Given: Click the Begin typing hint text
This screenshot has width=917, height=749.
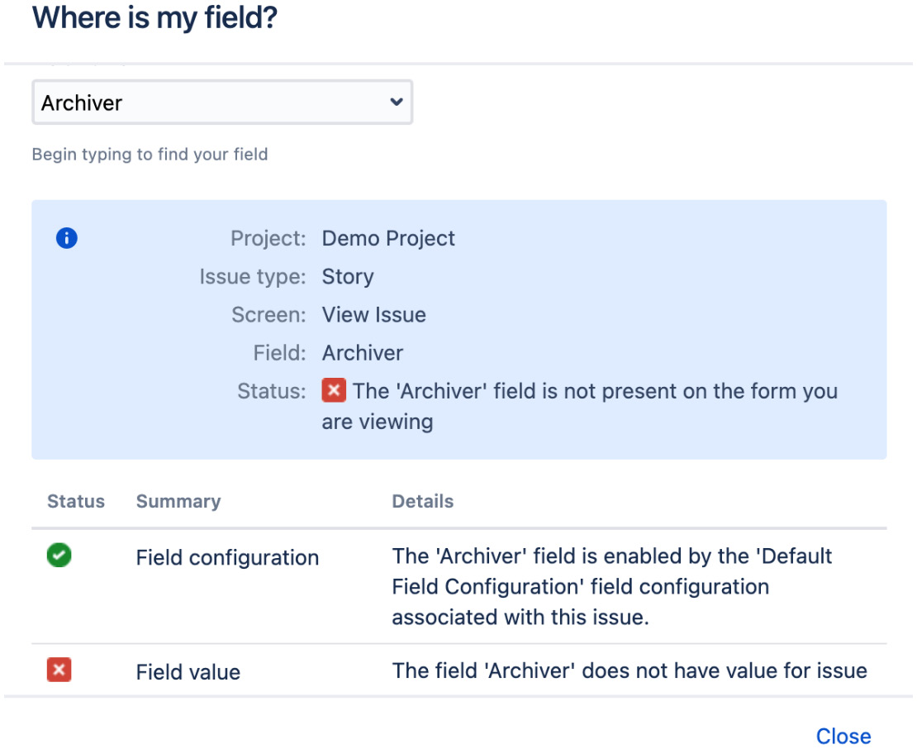Looking at the screenshot, I should pos(150,154).
